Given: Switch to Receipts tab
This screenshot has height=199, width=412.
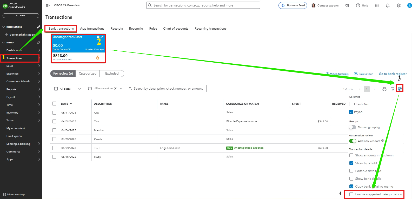Looking at the screenshot, I should tap(117, 29).
